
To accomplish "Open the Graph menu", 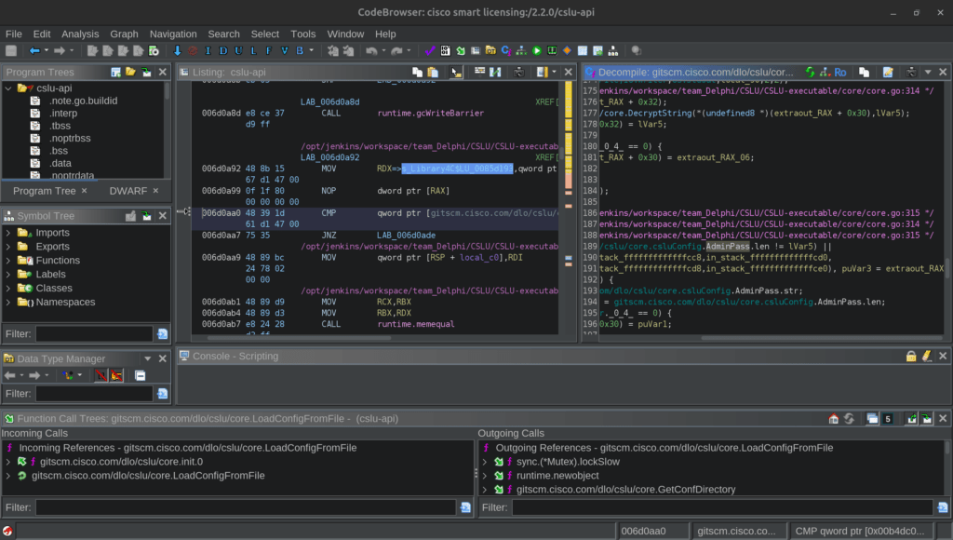I will click(124, 34).
